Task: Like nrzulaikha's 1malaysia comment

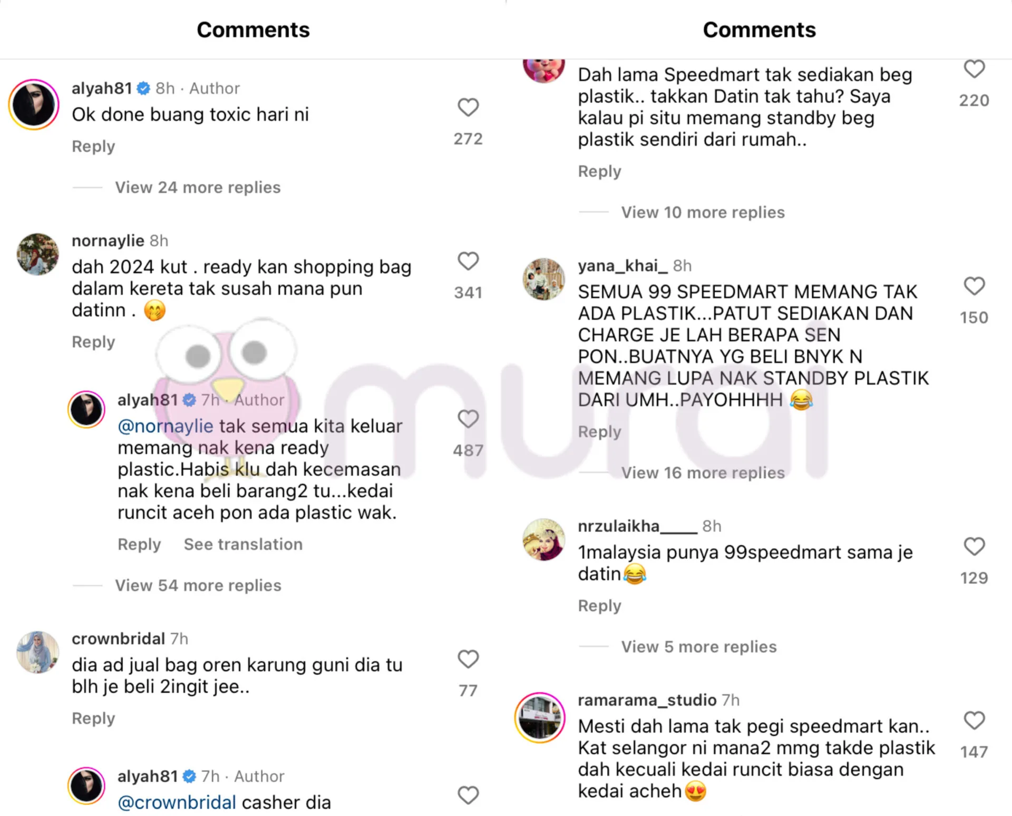Action: click(x=974, y=546)
